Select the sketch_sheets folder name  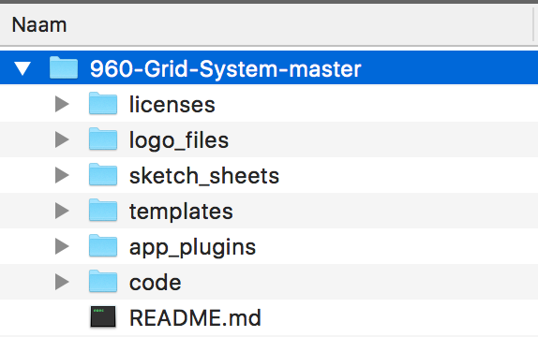204,176
